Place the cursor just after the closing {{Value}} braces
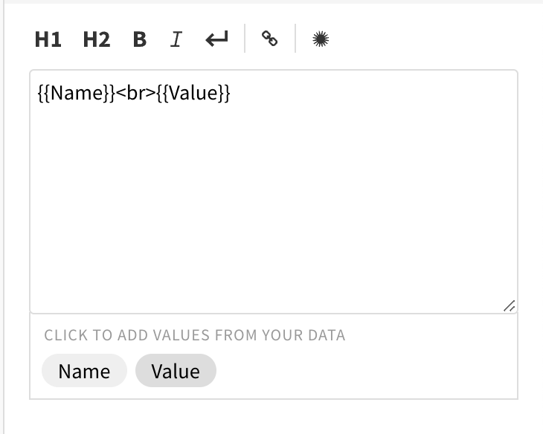 [x=232, y=93]
